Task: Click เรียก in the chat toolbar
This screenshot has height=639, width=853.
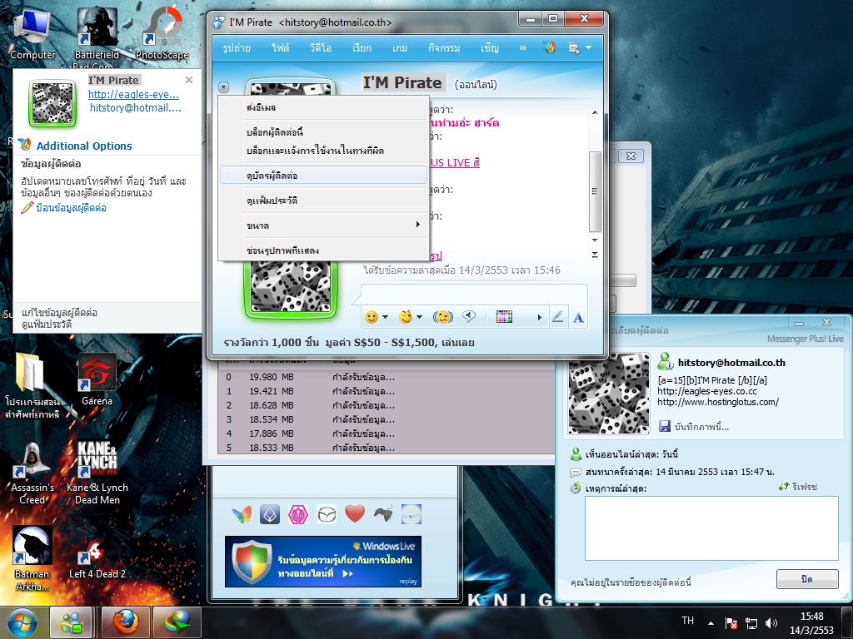Action: [x=362, y=47]
